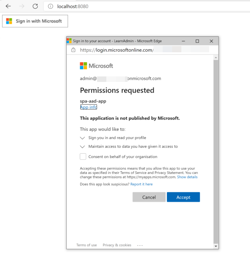Click the Microsoft logo inside the consent dialog

[x=83, y=66]
